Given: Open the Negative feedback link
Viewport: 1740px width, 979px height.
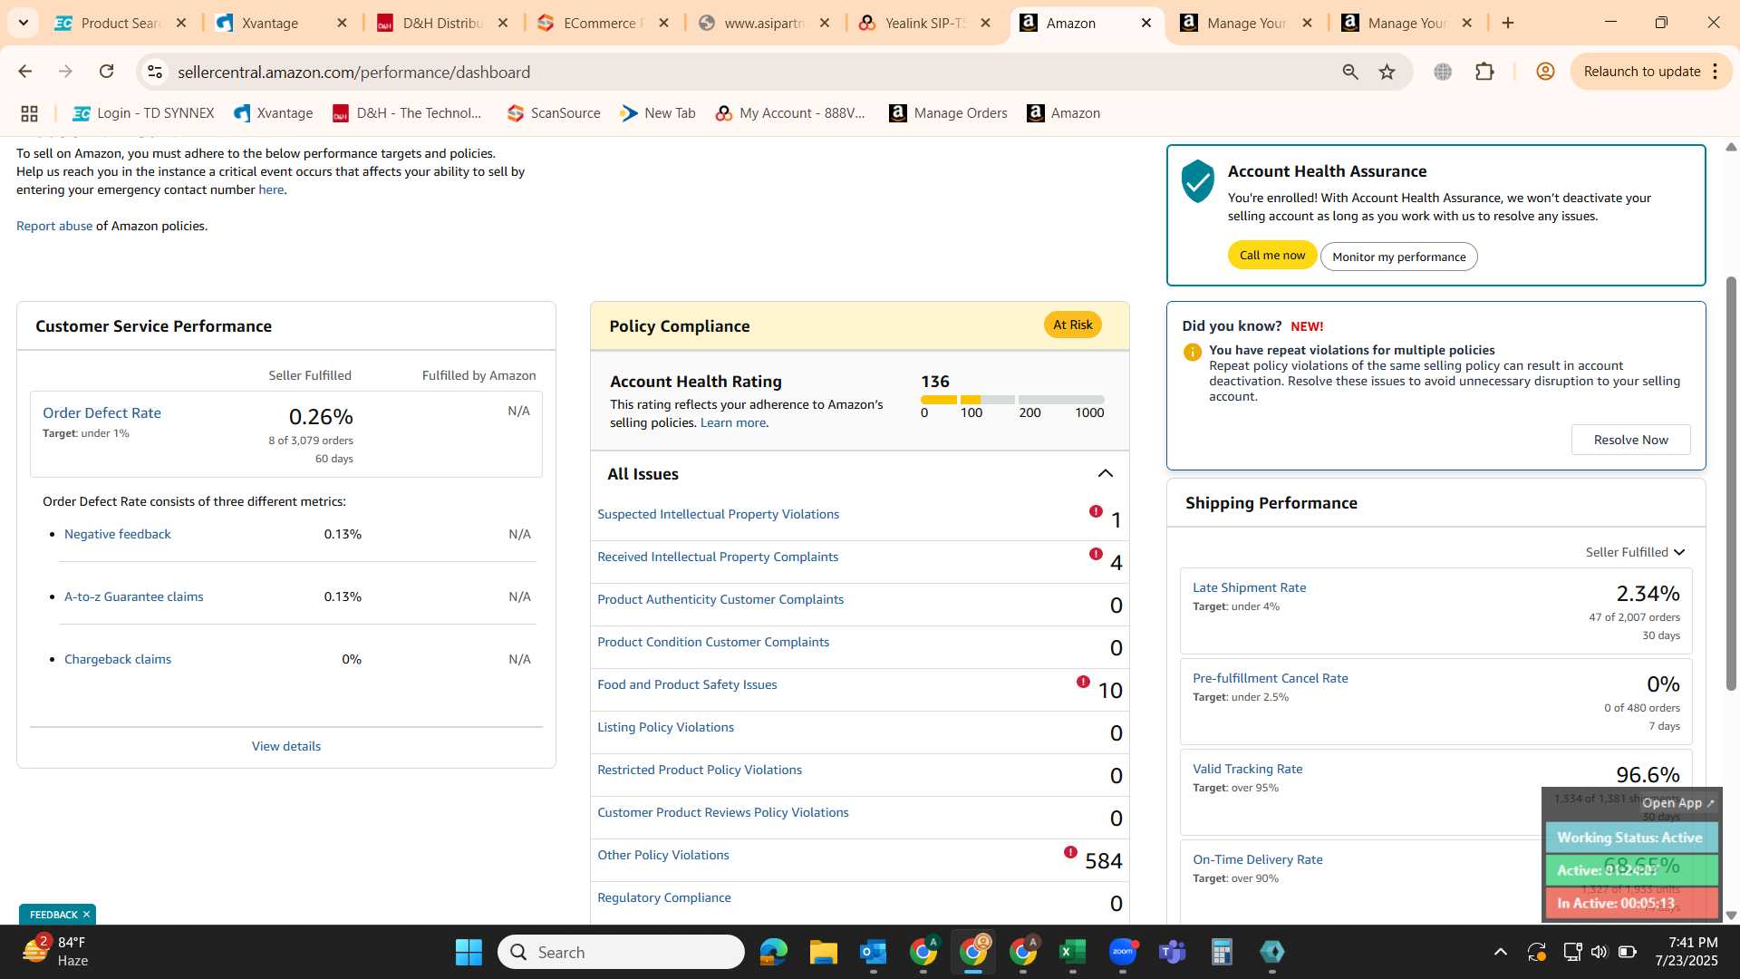Looking at the screenshot, I should point(118,534).
